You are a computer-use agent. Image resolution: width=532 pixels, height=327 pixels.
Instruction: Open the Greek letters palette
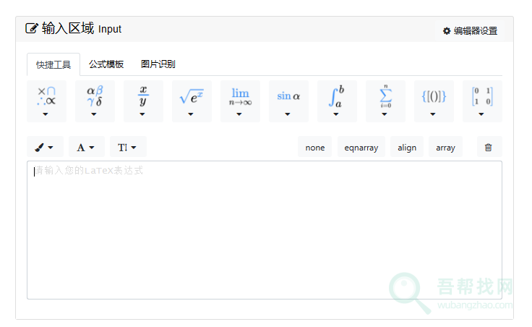point(95,101)
